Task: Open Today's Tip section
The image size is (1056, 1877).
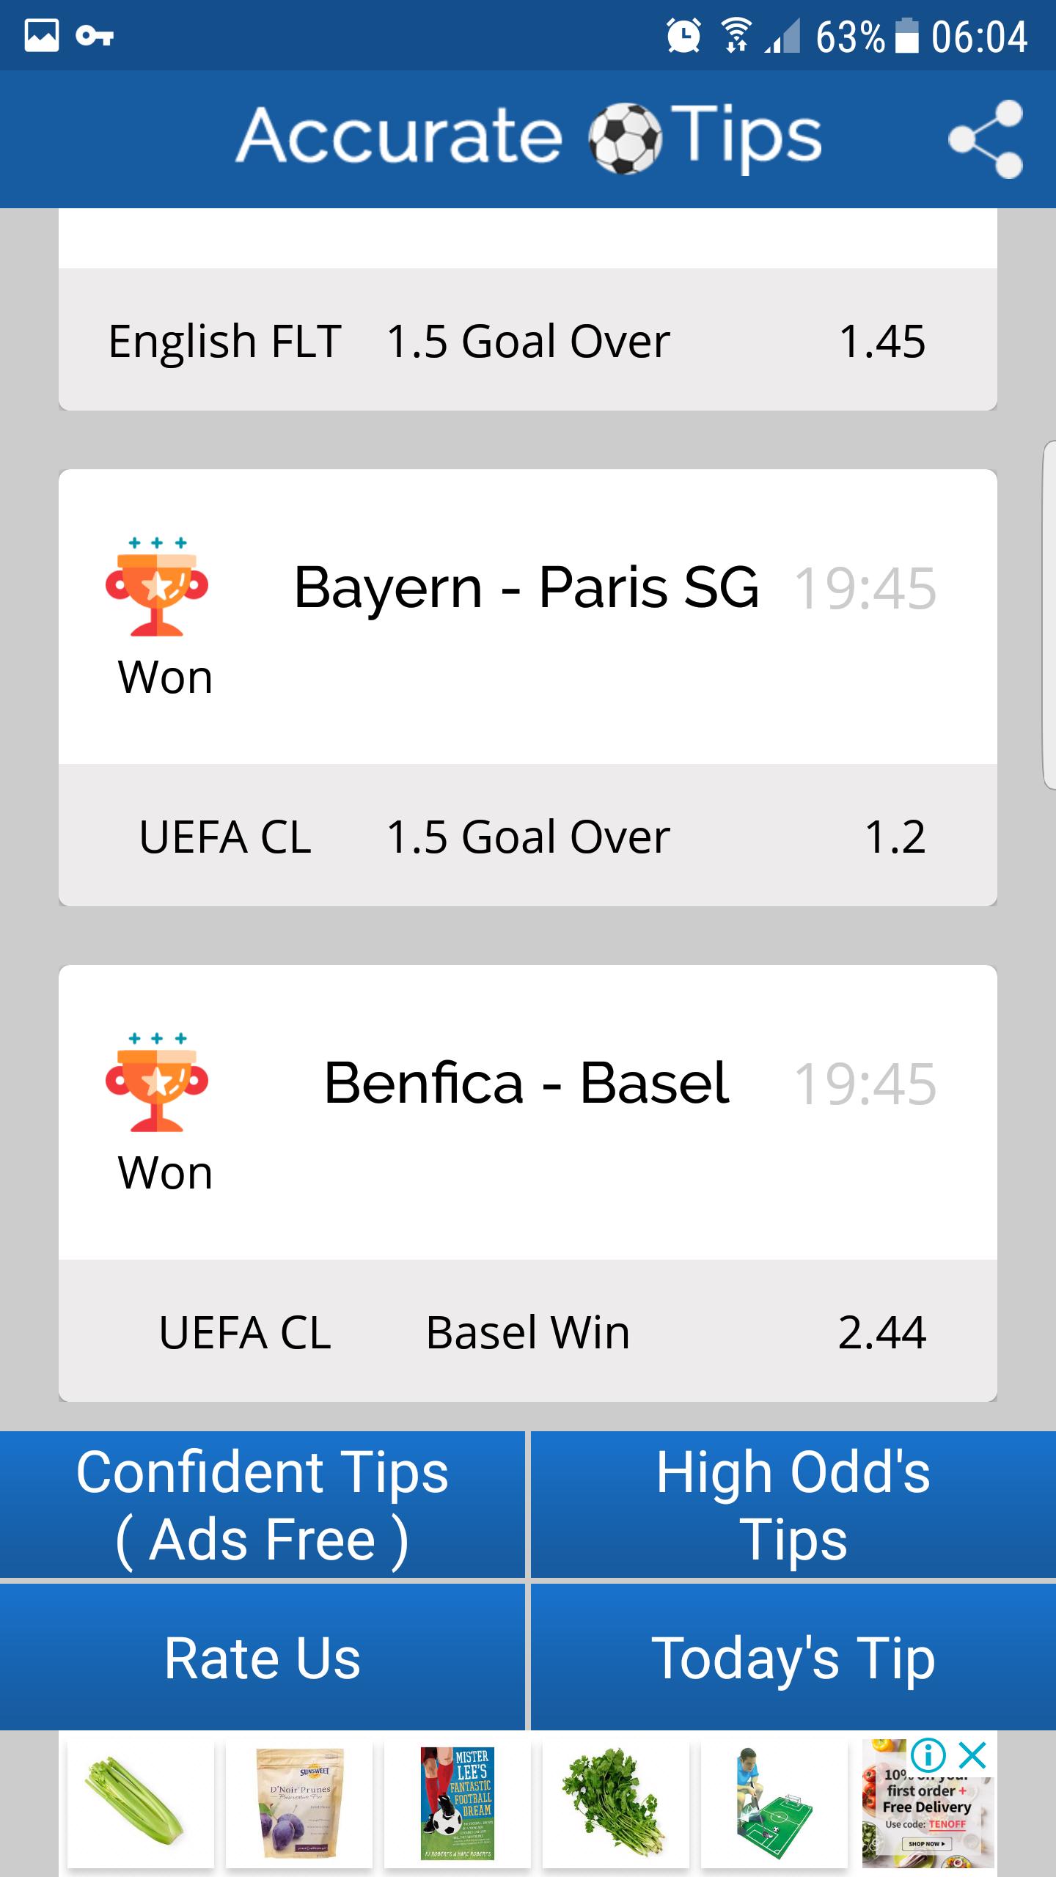Action: pyautogui.click(x=793, y=1658)
